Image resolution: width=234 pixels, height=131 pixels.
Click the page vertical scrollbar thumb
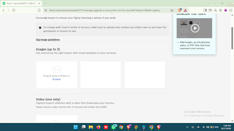(x=232, y=38)
